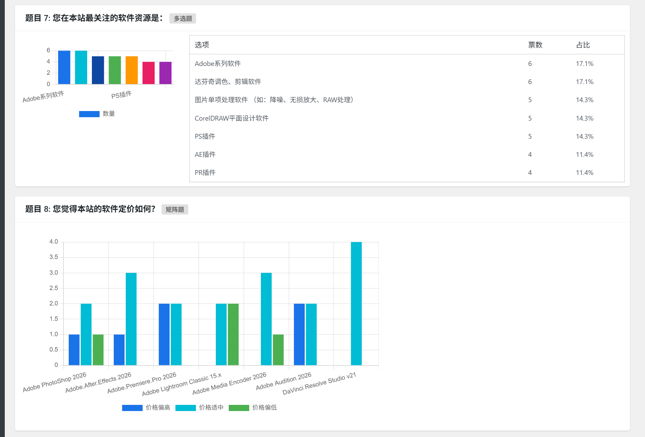Screen dimensions: 645x437
Task: Click the 题目 7 question title
Action: click(94, 18)
